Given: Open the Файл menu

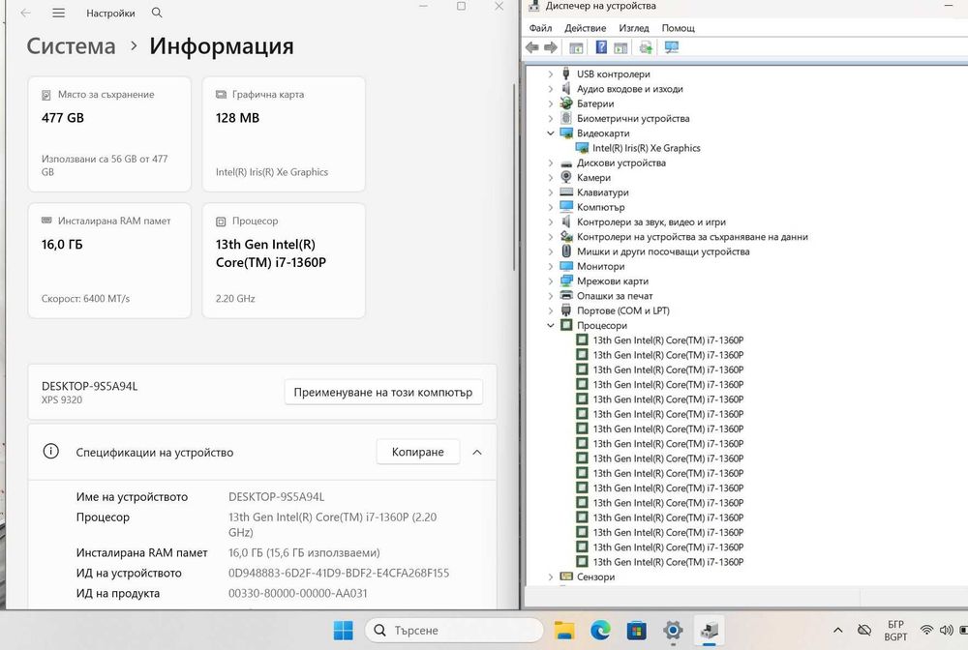Looking at the screenshot, I should point(540,28).
